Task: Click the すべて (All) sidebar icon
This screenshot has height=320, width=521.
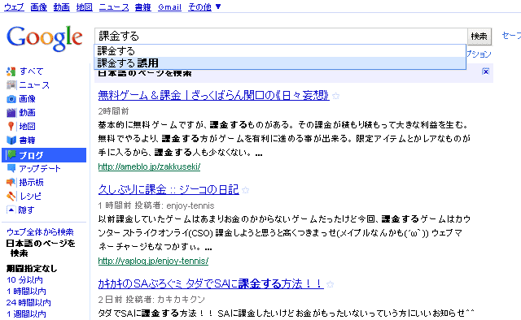Action: 11,71
